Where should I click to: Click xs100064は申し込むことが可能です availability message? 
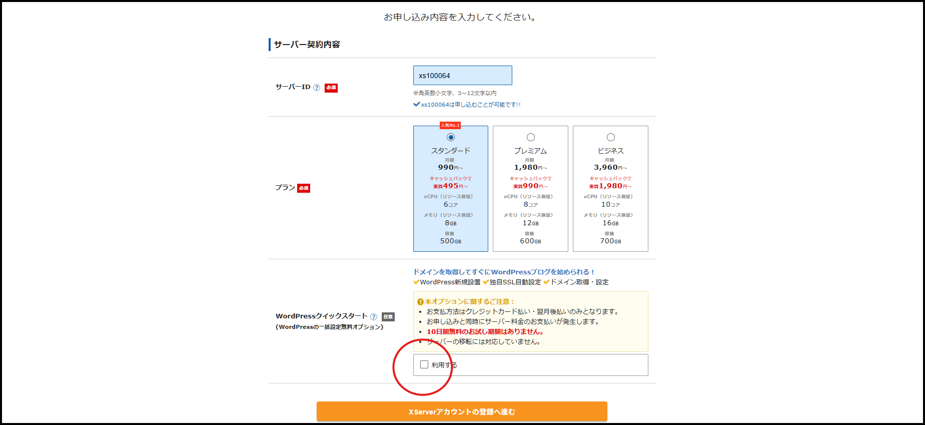(x=467, y=105)
